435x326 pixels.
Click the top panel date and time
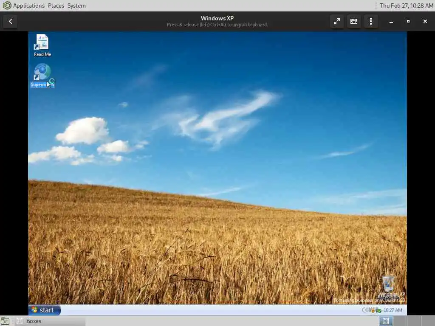pyautogui.click(x=406, y=6)
